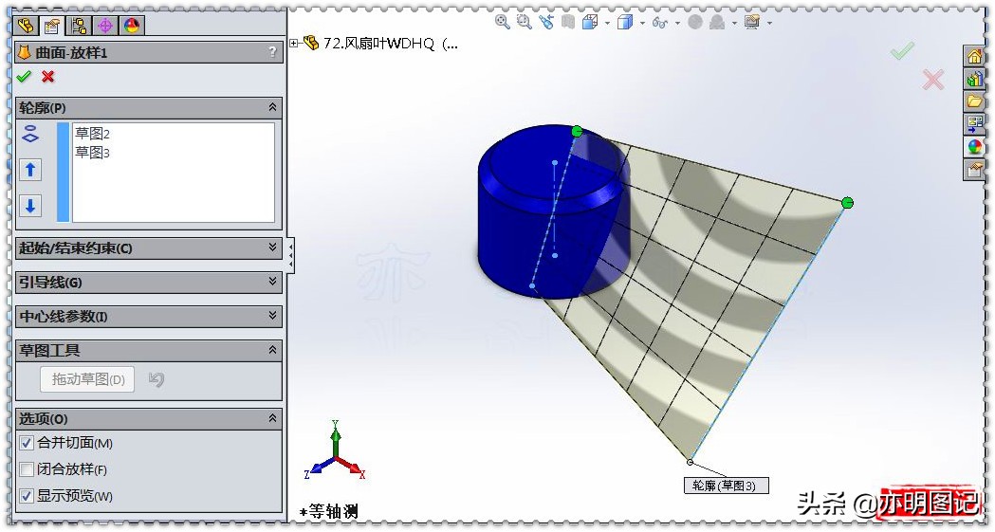
Task: Open the Design Library pane
Action: (x=975, y=79)
